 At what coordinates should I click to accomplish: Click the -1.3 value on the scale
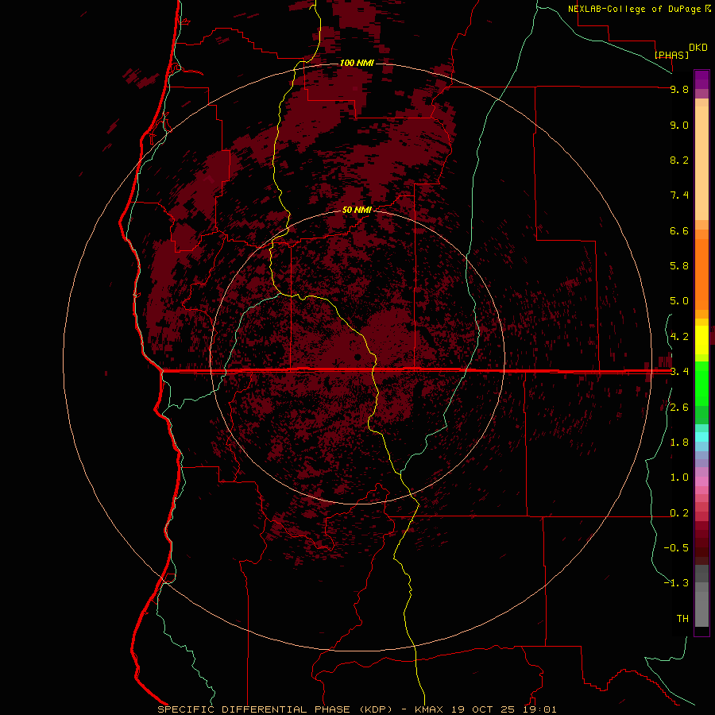point(676,583)
